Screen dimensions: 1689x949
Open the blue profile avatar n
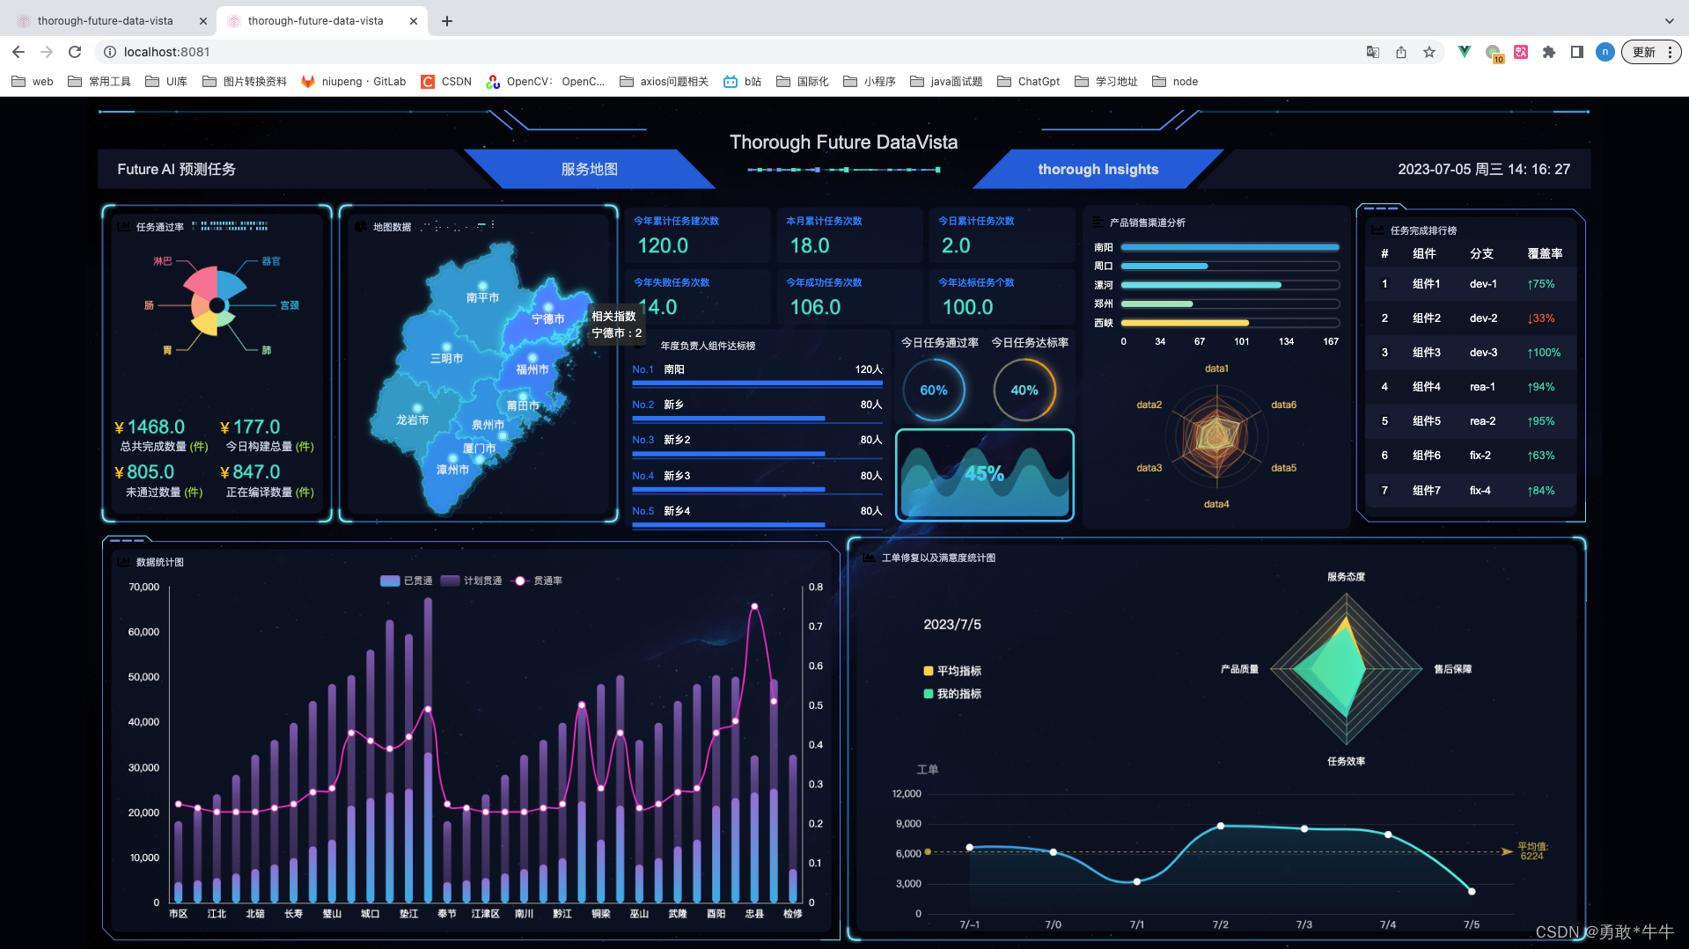(1605, 52)
